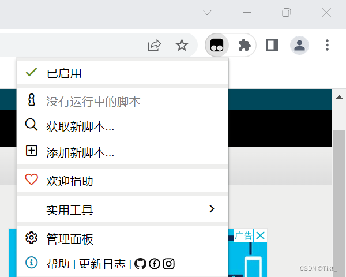Click 没有运行中的脚本 status text
The image size is (346, 277).
[93, 102]
